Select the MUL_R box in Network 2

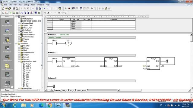tap(153, 63)
